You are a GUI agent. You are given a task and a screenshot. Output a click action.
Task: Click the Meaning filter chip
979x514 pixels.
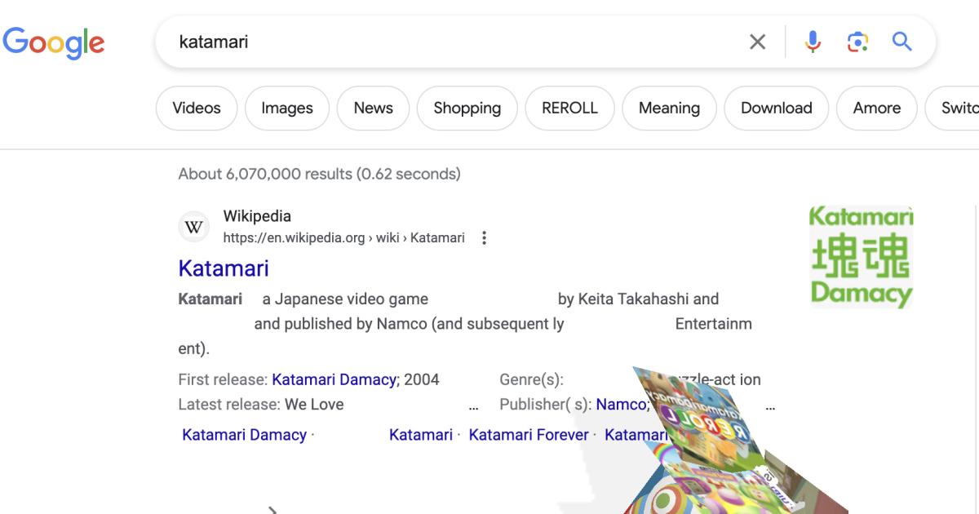(x=669, y=108)
